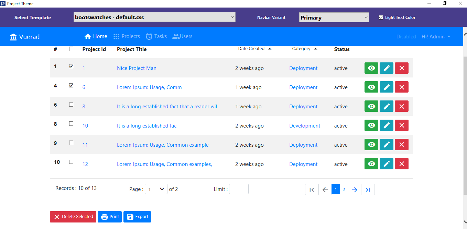The width and height of the screenshot is (467, 229).
Task: Toggle the select-all checkbox in header
Action: coord(71,49)
